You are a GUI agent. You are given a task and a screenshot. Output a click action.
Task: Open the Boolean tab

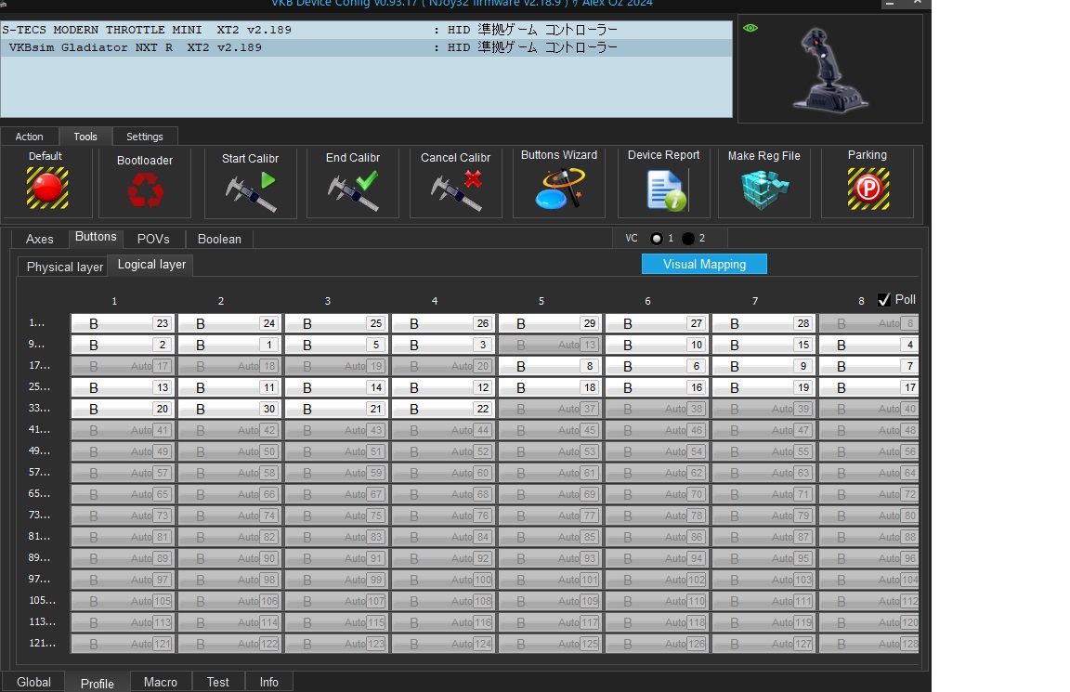pos(220,239)
